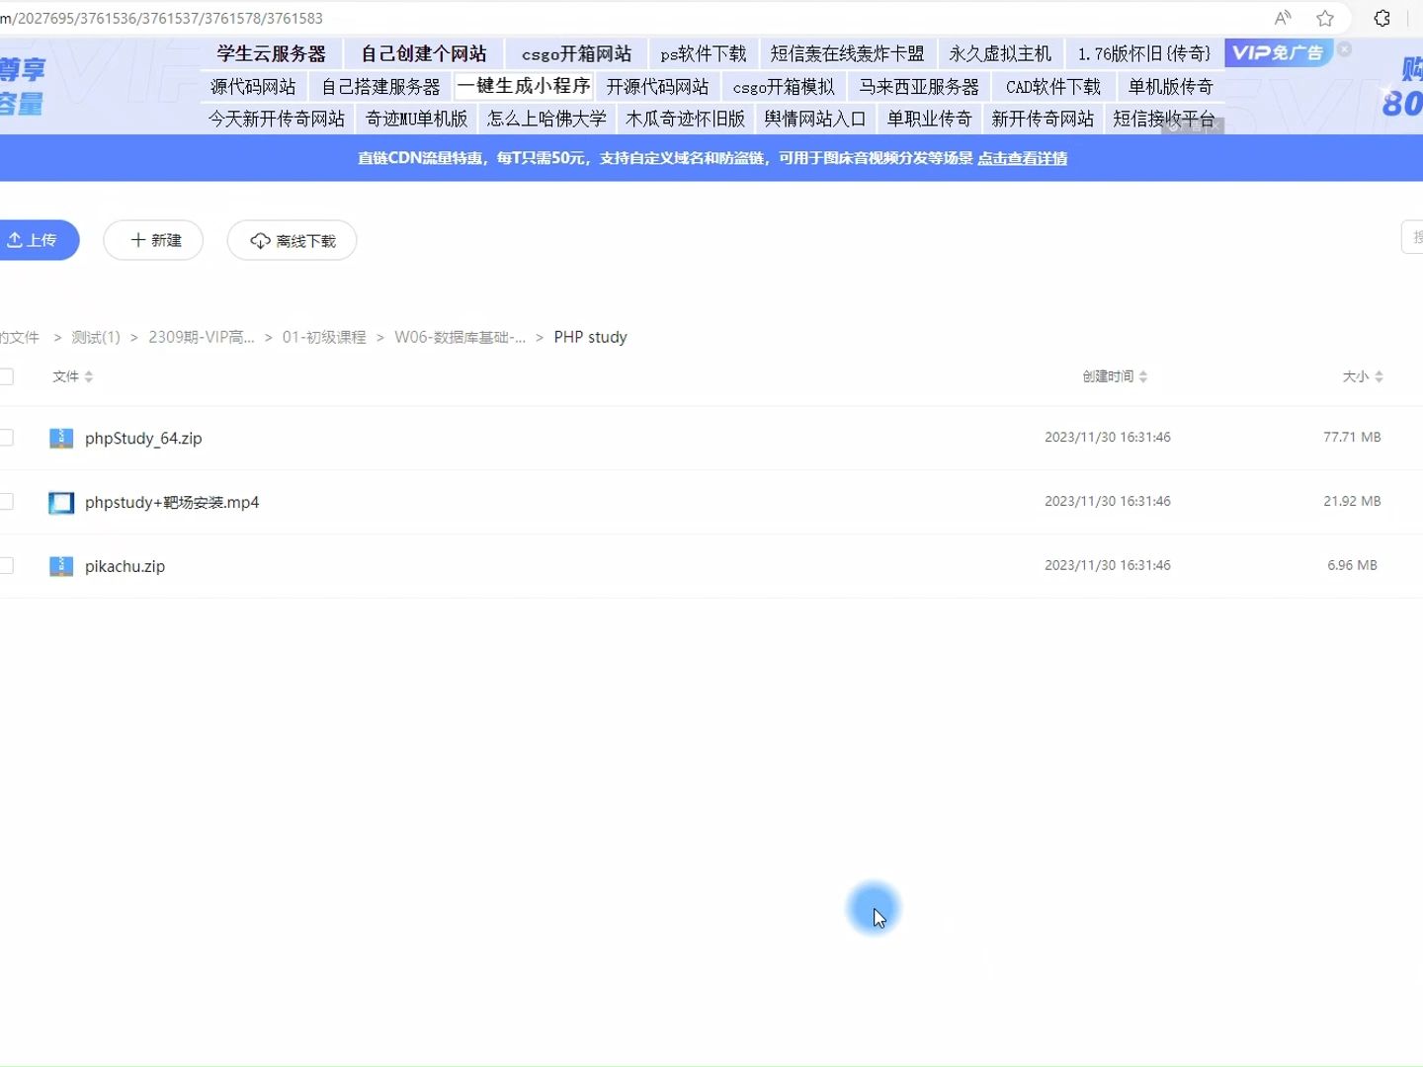Click ad link 今天新开传奇网站
The image size is (1423, 1067).
[x=277, y=119]
